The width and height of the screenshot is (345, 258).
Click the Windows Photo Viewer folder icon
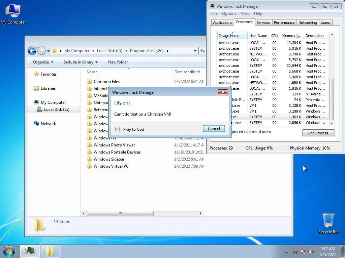(89, 145)
